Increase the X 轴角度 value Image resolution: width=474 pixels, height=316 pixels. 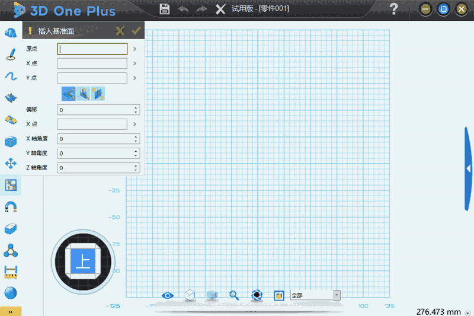click(136, 136)
